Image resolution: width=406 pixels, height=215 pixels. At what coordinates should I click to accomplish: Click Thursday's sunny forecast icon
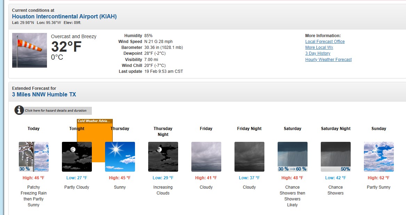[120, 156]
